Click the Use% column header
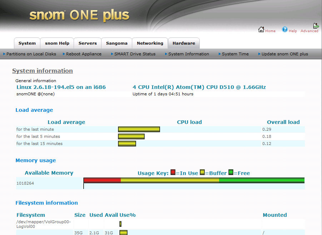The height and width of the screenshot is (235, 322). point(128,215)
